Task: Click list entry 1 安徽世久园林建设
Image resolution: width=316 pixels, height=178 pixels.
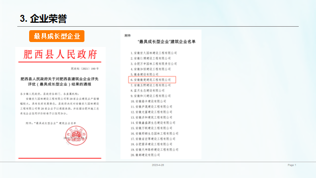Action: (x=154, y=53)
